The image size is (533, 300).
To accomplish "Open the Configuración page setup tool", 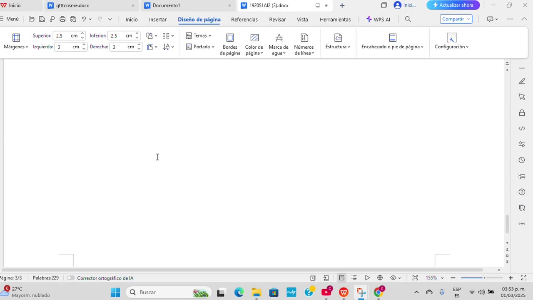I will tap(451, 42).
